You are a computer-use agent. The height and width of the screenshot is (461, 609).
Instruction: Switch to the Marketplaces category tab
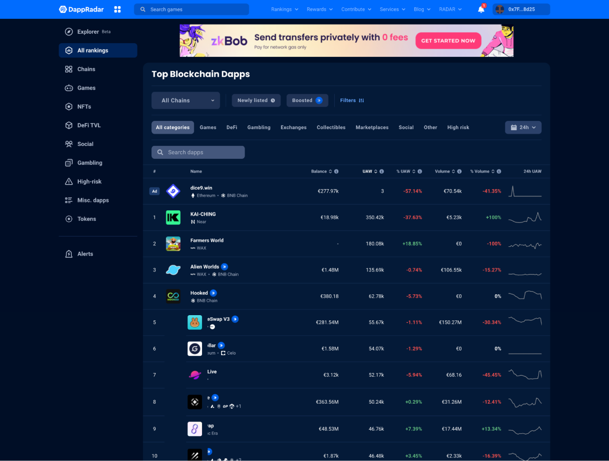click(372, 128)
